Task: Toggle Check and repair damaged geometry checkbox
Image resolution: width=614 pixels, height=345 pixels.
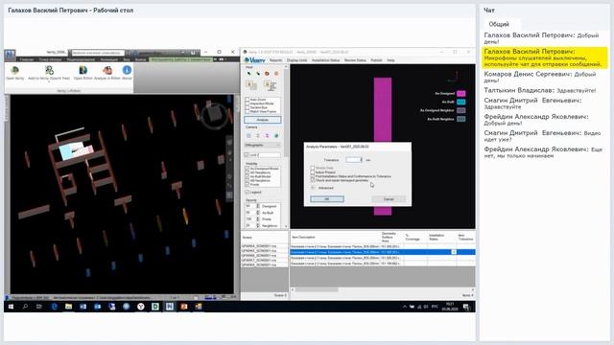Action: click(x=313, y=180)
